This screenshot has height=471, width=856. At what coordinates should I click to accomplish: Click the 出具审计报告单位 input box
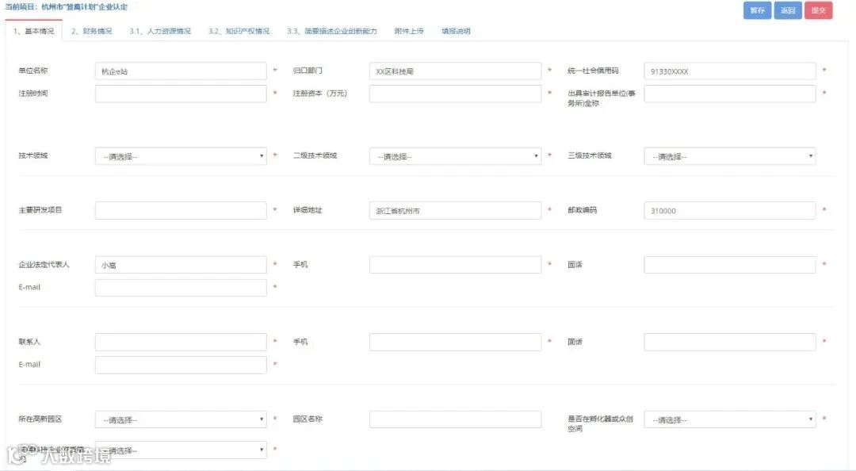pyautogui.click(x=730, y=94)
